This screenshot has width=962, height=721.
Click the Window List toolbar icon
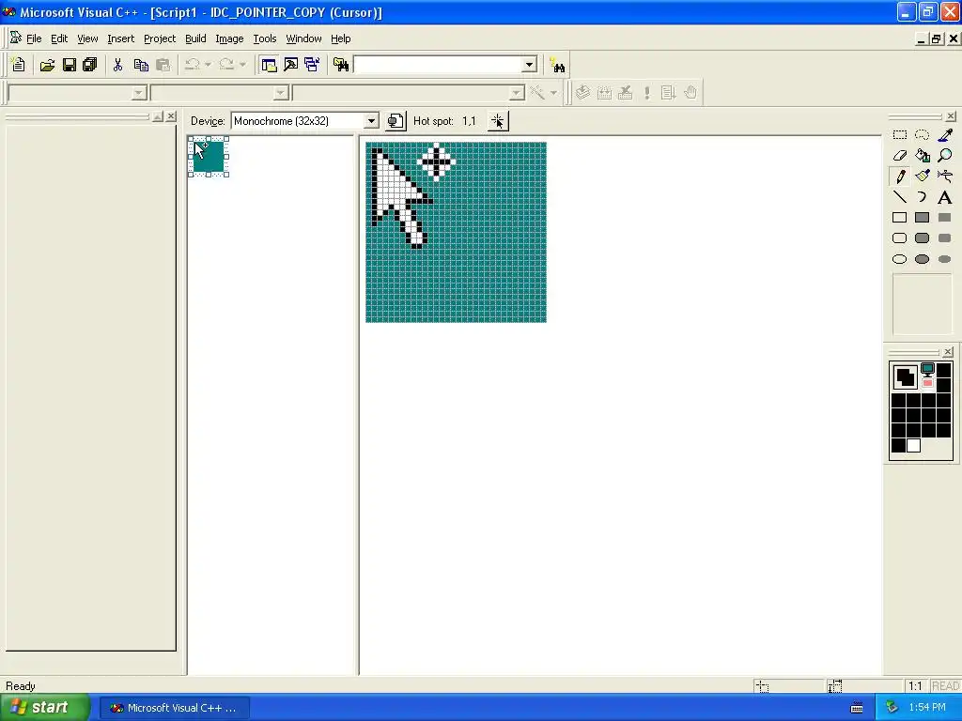[x=312, y=65]
